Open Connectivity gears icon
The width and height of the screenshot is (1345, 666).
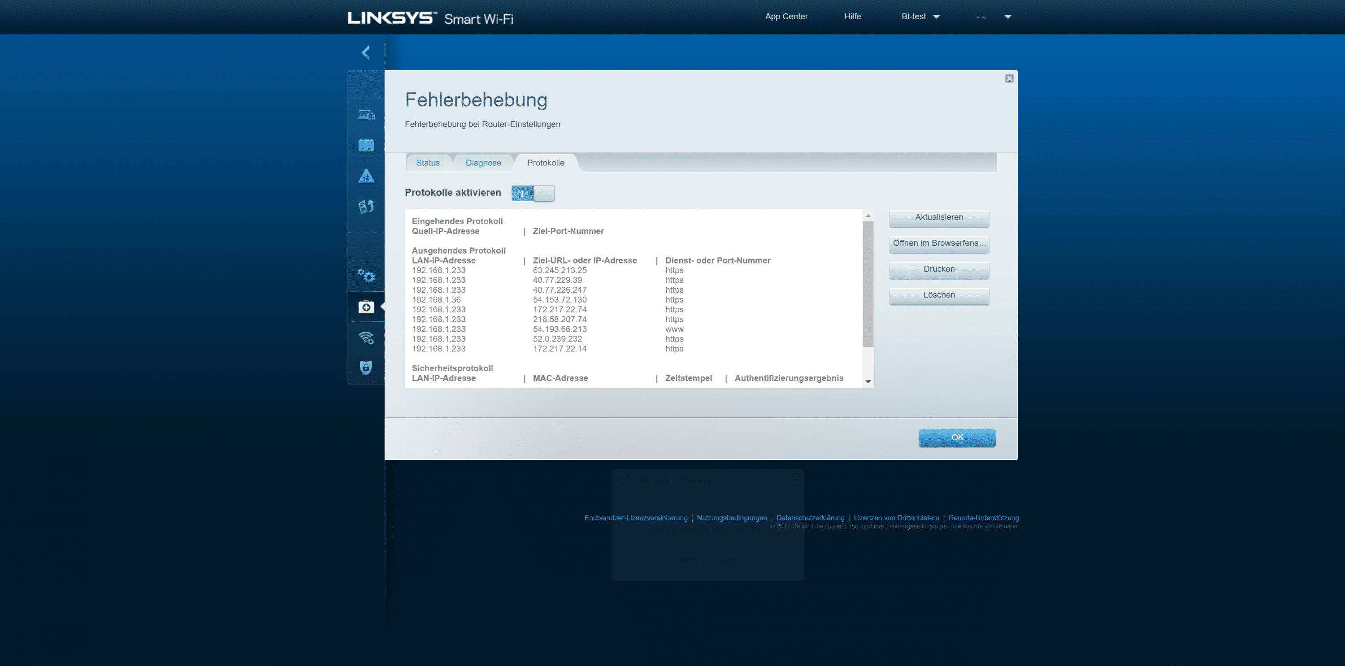[366, 276]
